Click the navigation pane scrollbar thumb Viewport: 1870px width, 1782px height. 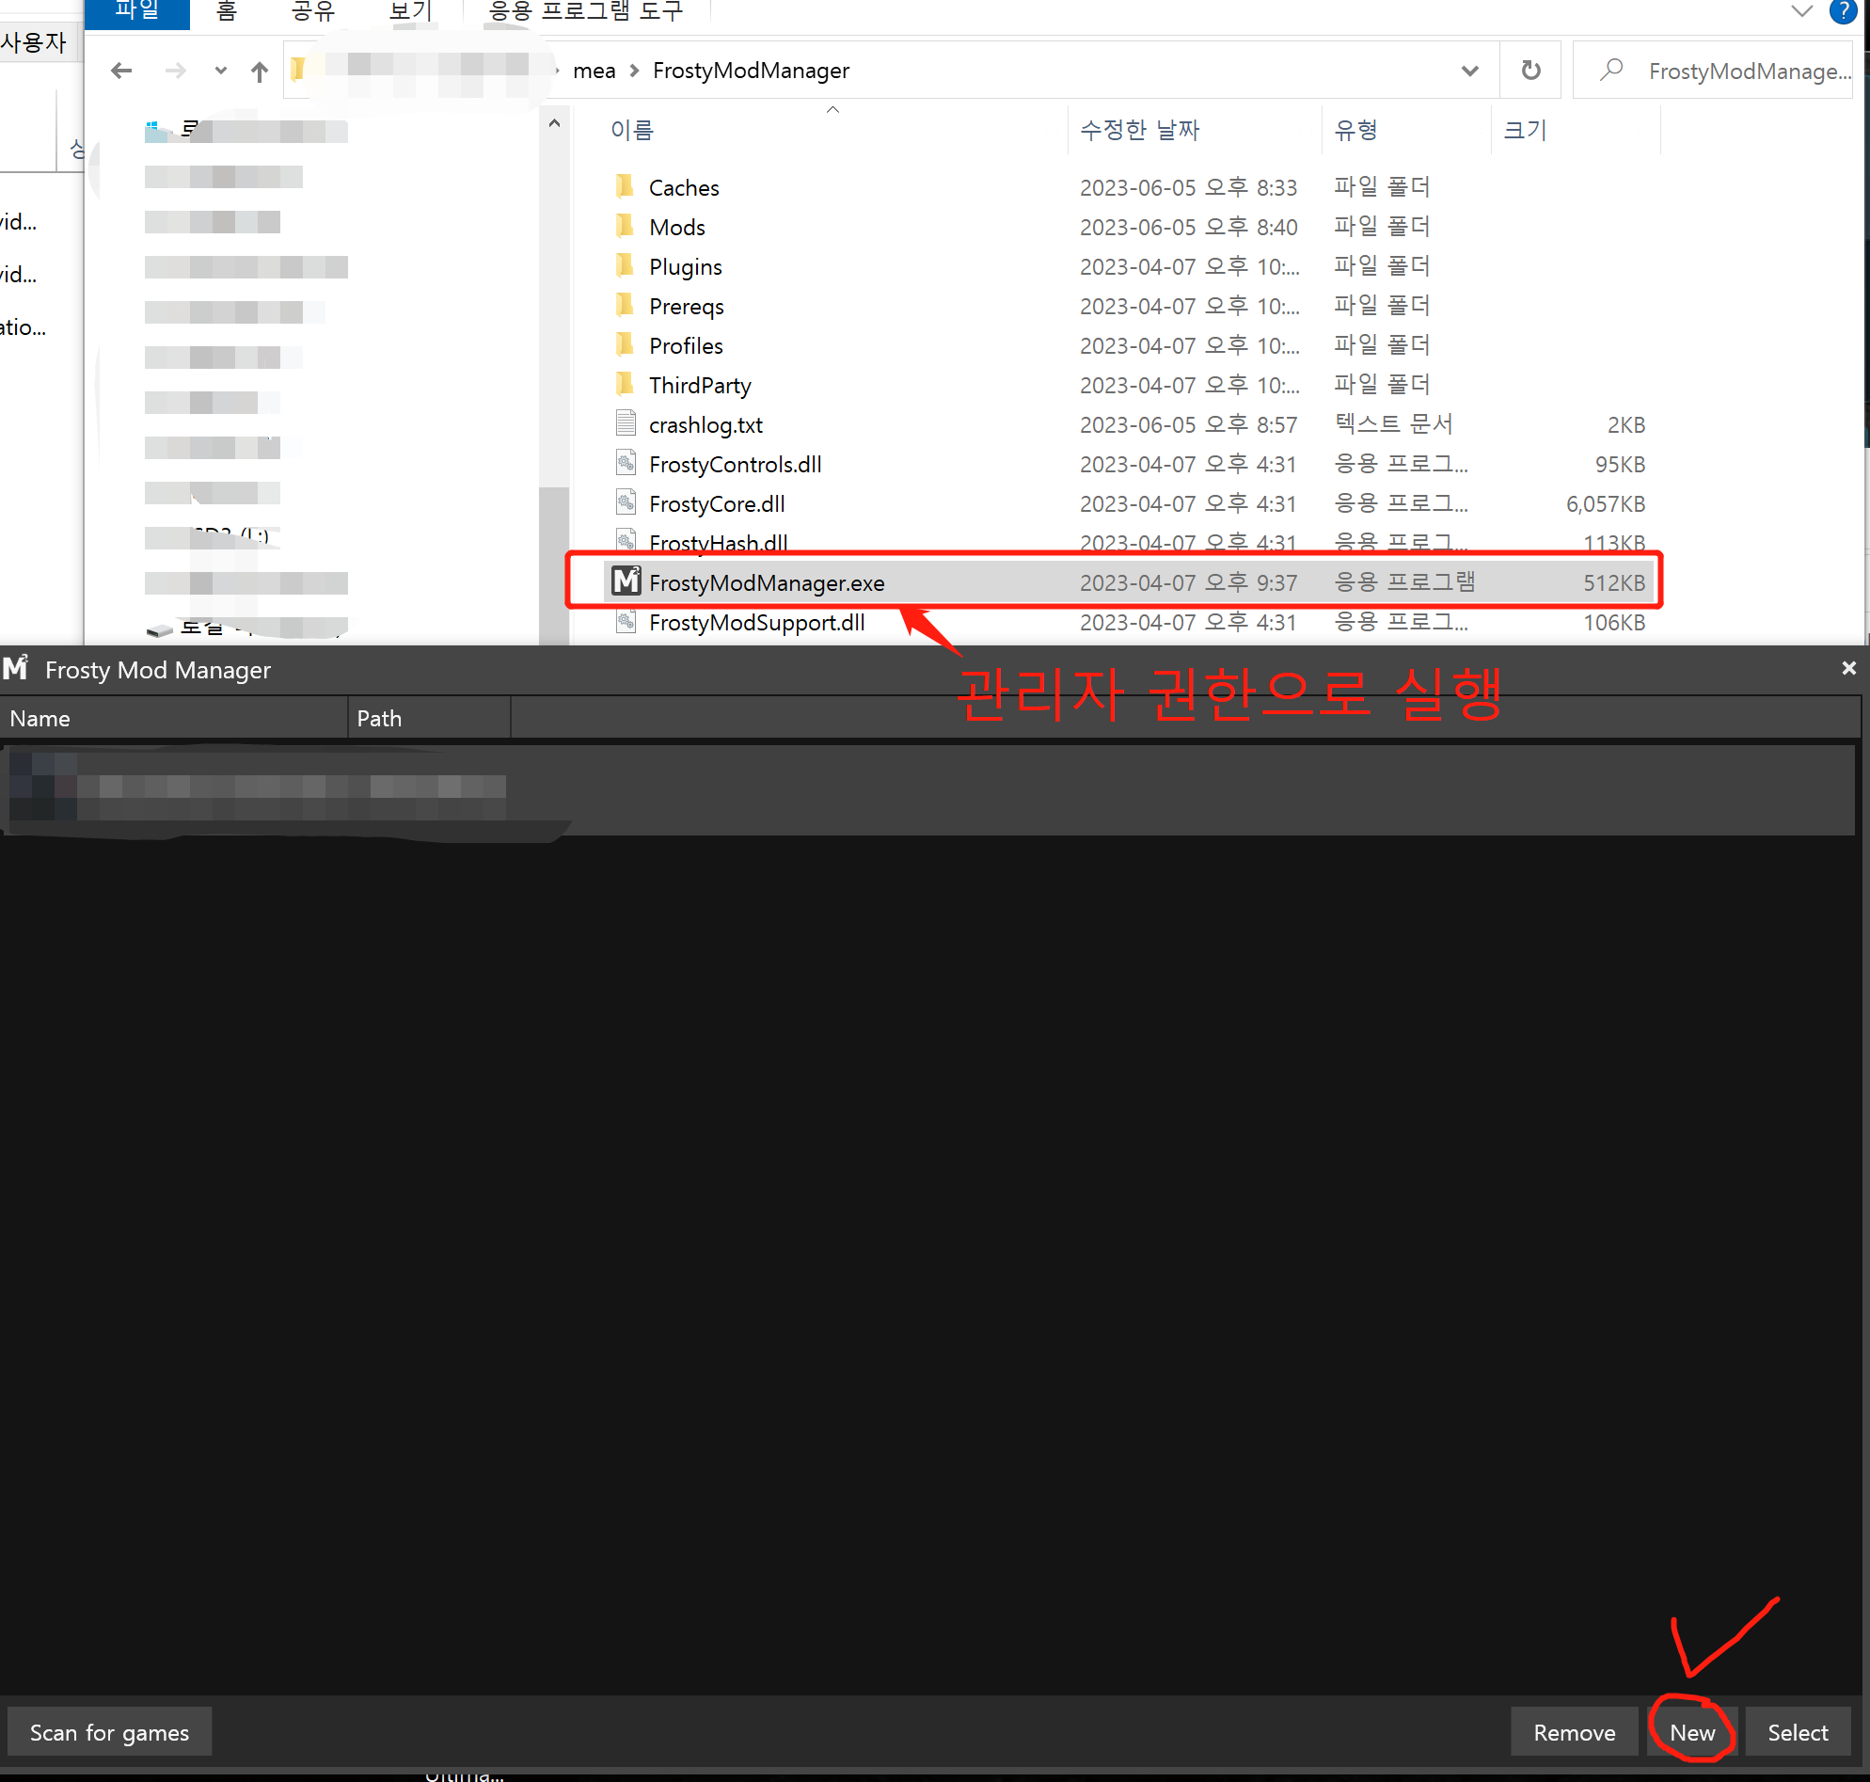point(553,566)
